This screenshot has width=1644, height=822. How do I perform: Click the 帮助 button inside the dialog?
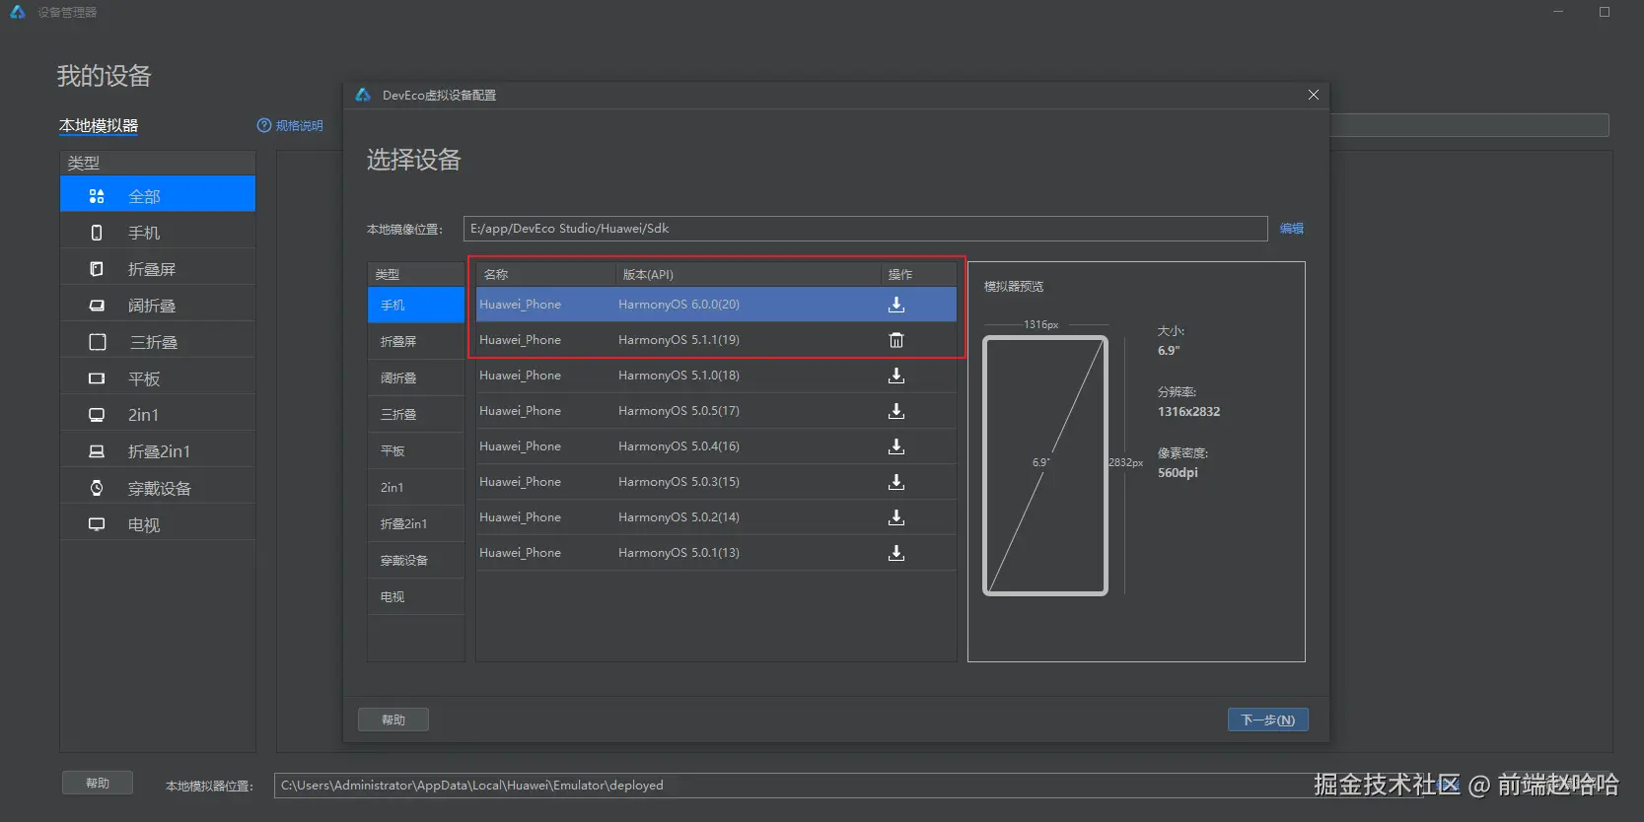tap(393, 719)
